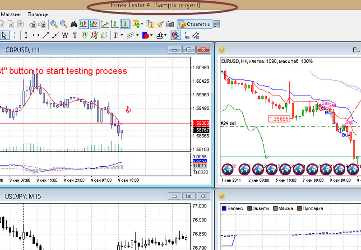Open the Помощь menu

coord(38,14)
